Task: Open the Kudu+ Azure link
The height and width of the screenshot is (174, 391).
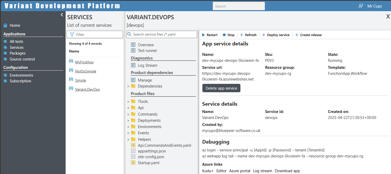Action: (208, 171)
